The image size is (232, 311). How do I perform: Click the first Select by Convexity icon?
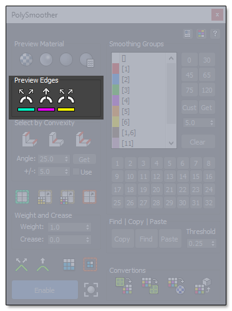point(29,139)
